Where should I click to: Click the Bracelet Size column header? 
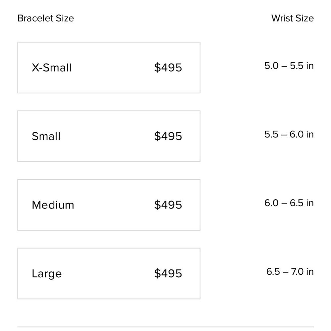pyautogui.click(x=46, y=18)
